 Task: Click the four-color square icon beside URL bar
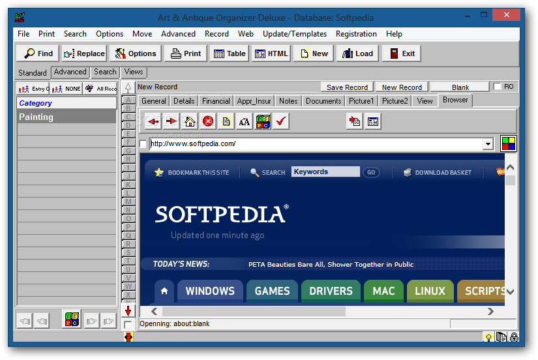pyautogui.click(x=509, y=143)
